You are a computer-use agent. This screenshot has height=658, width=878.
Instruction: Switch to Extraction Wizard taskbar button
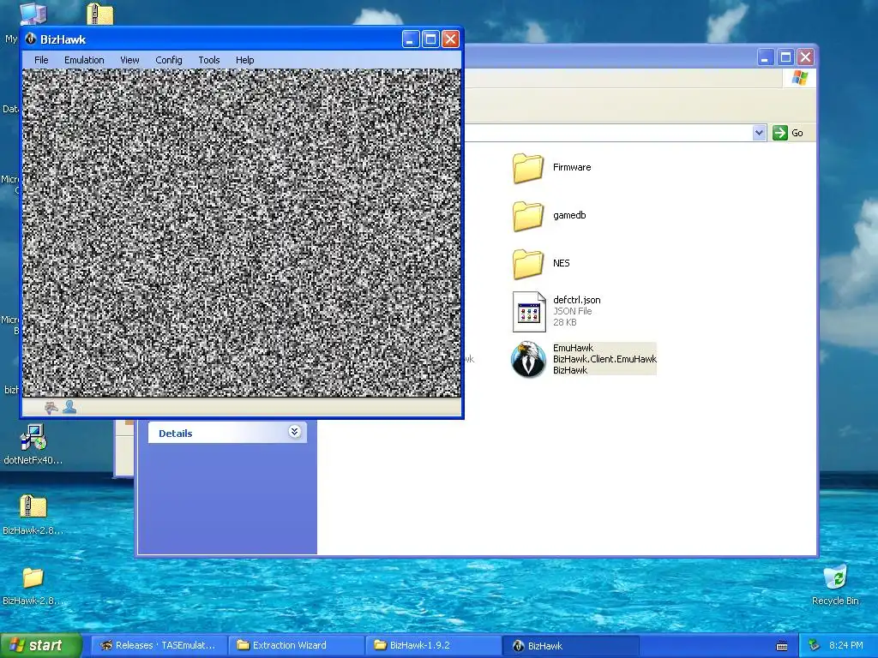point(297,645)
